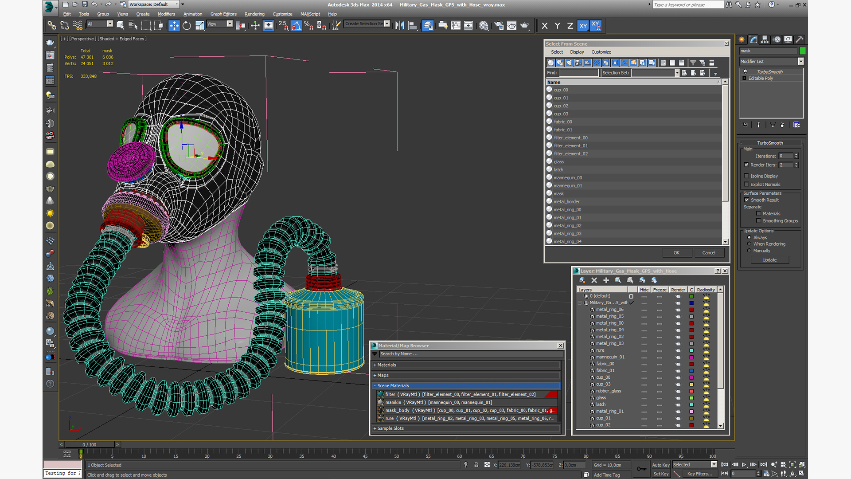Viewport: 851px width, 479px height.
Task: Click Go to End playback button
Action: click(763, 464)
